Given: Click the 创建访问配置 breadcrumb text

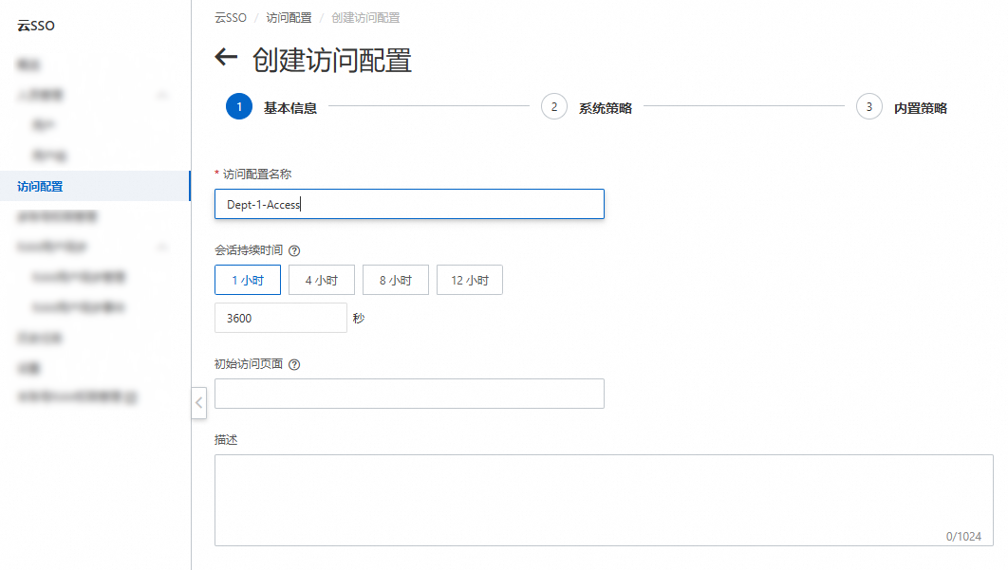Looking at the screenshot, I should (x=365, y=18).
